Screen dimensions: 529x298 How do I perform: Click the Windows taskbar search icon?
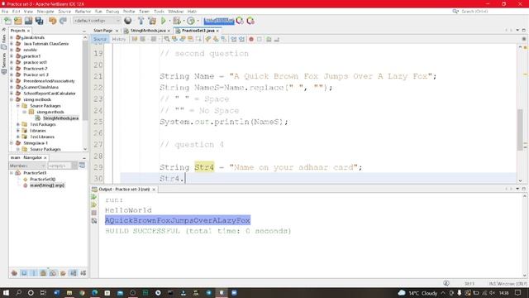click(x=18, y=292)
